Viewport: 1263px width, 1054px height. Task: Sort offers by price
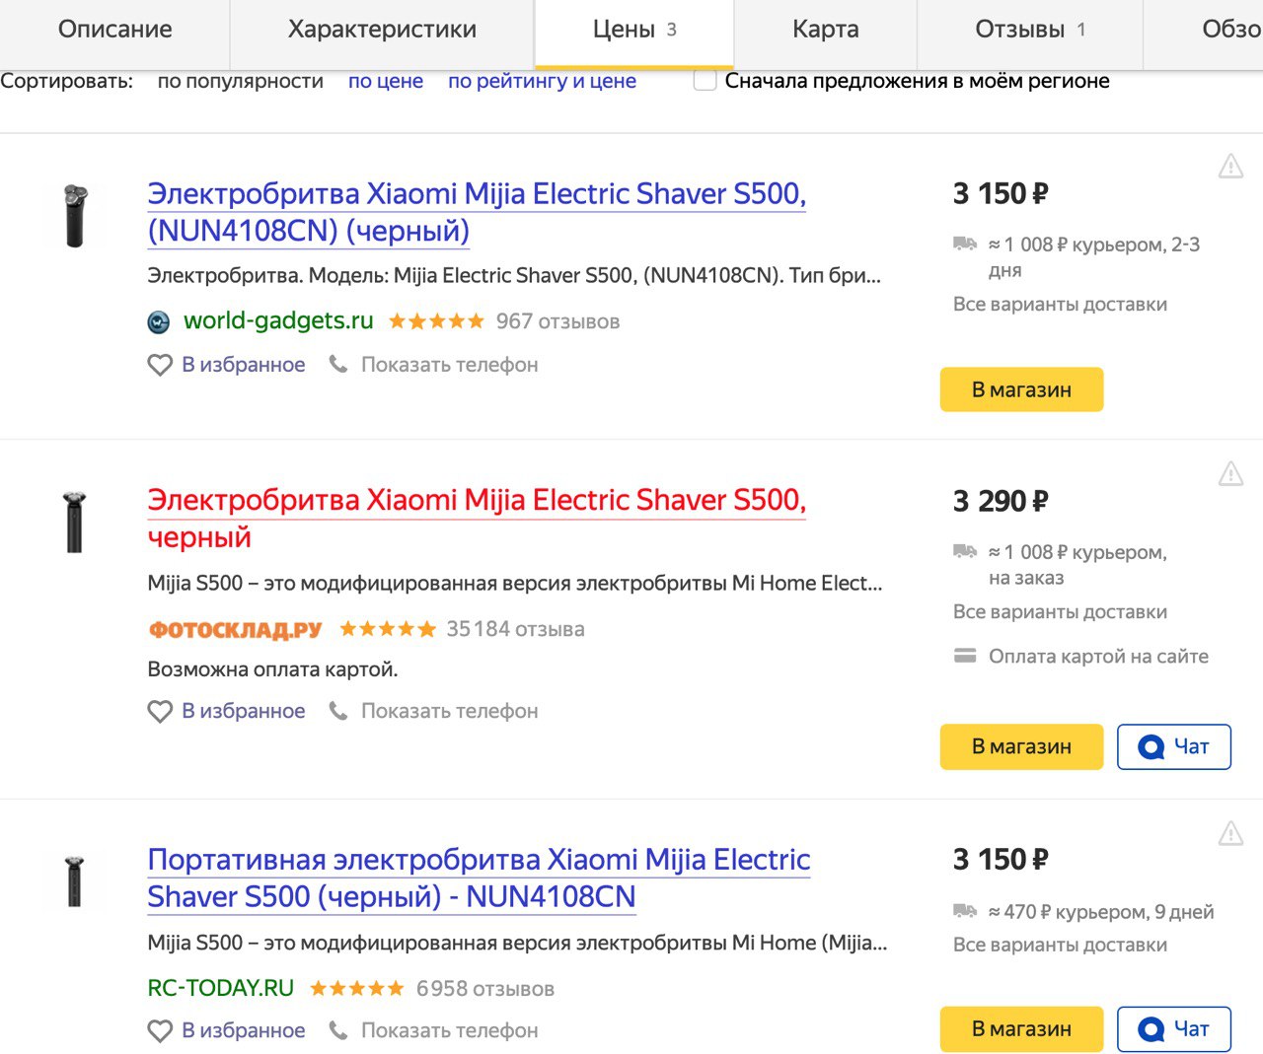coord(385,81)
